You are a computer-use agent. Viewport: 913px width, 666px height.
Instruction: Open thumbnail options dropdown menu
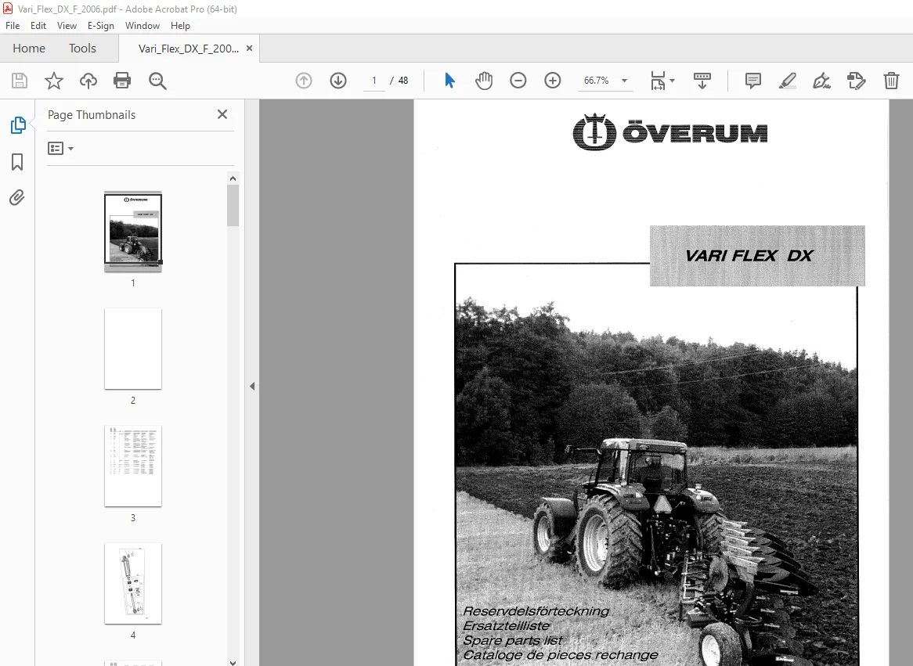60,149
